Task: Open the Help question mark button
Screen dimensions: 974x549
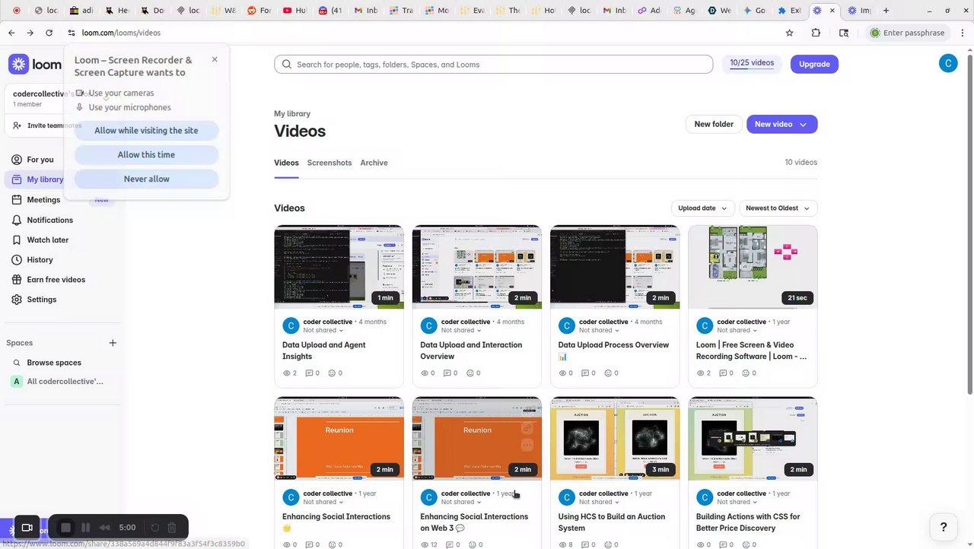Action: pyautogui.click(x=944, y=526)
